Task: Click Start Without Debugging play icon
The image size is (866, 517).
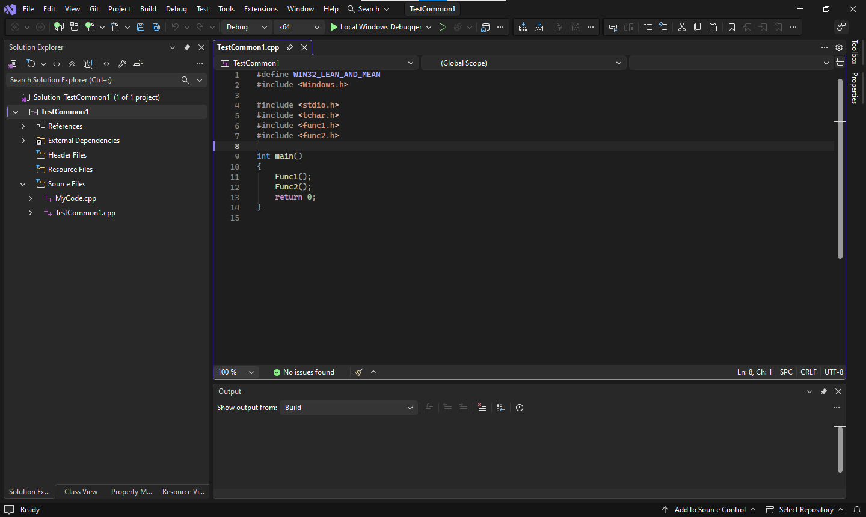Action: 443,27
